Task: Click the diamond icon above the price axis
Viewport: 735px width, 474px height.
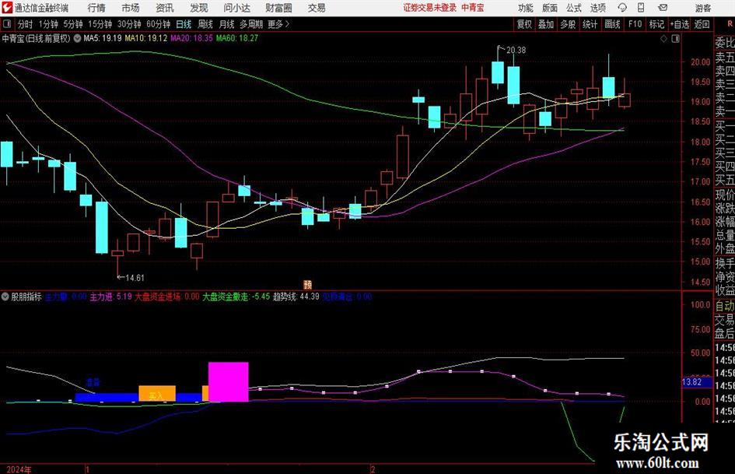Action: pyautogui.click(x=663, y=38)
